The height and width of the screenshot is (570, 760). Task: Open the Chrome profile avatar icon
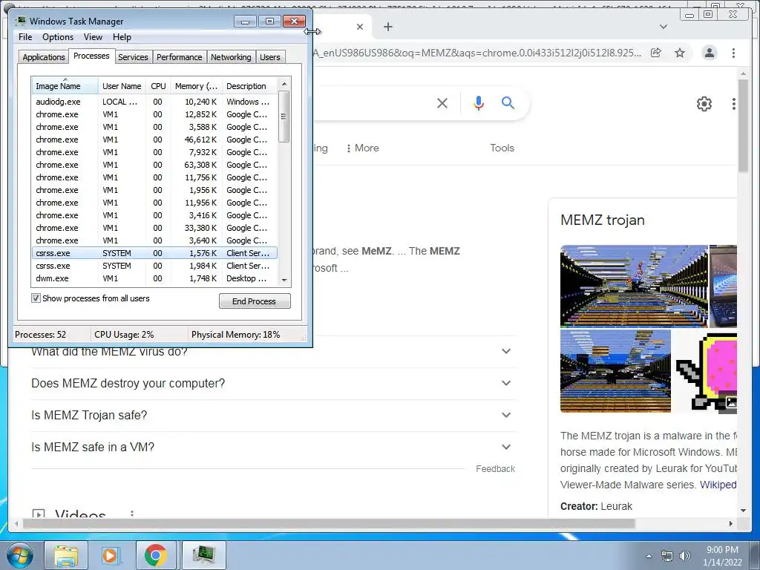pyautogui.click(x=709, y=53)
